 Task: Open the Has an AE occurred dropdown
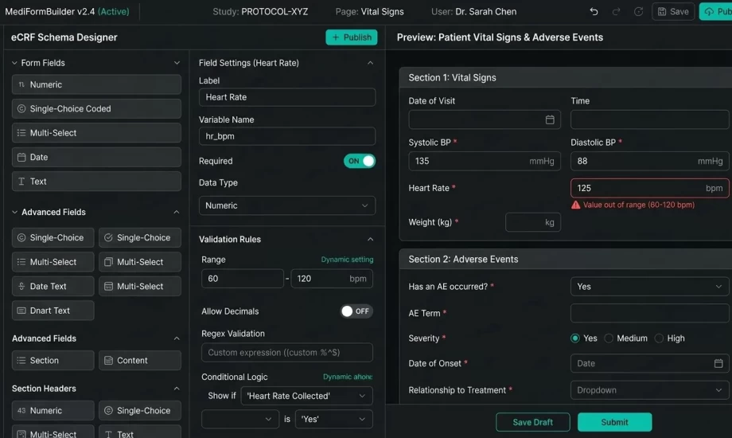tap(649, 287)
